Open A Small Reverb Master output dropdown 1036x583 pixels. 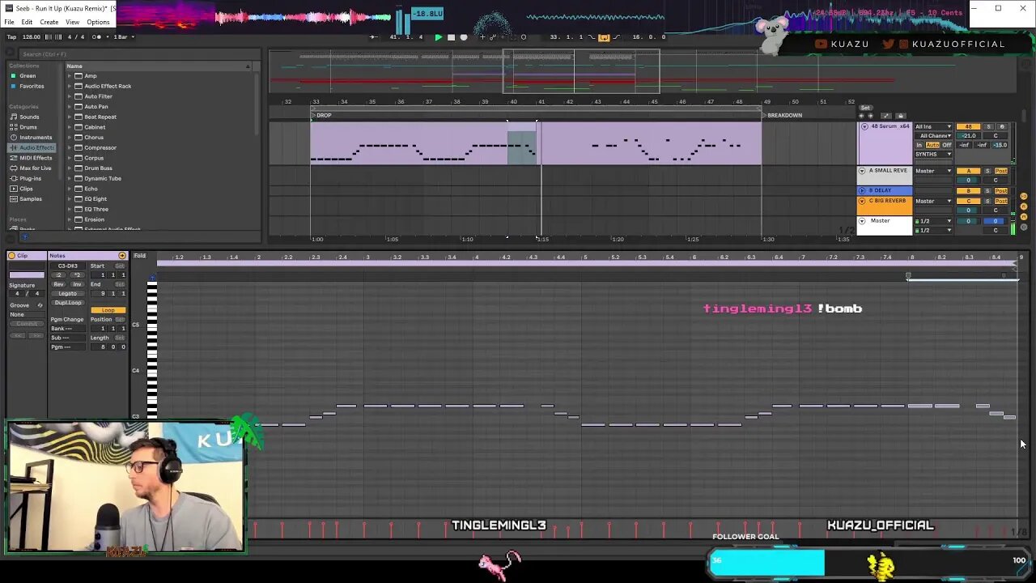point(933,171)
